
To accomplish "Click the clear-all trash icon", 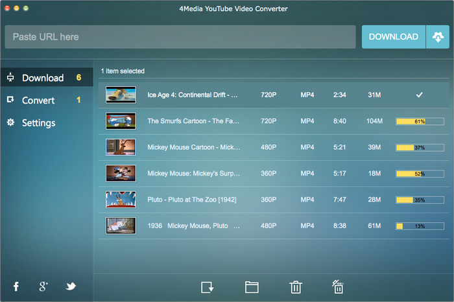I will pyautogui.click(x=337, y=287).
